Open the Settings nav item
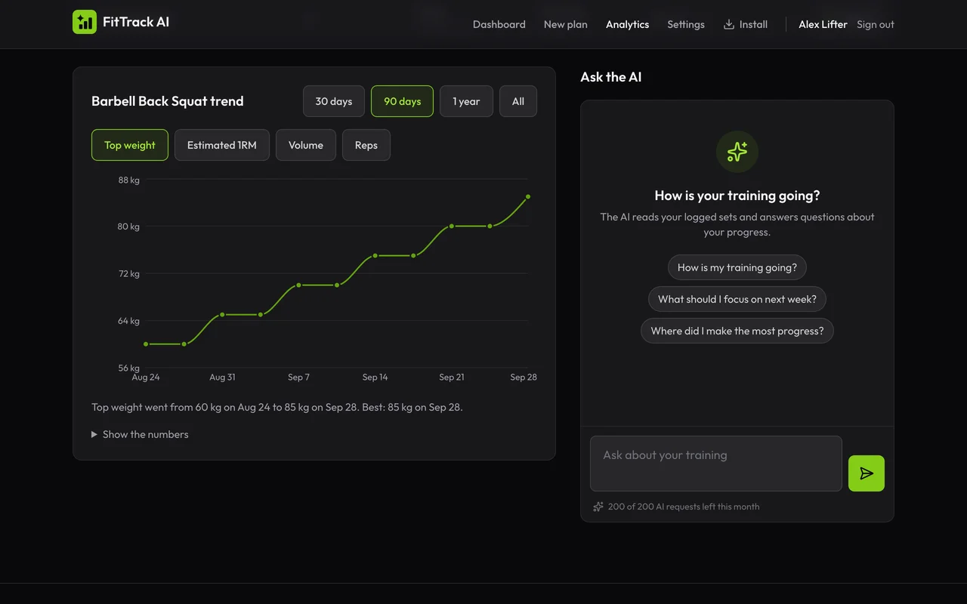This screenshot has height=604, width=967. click(x=686, y=24)
